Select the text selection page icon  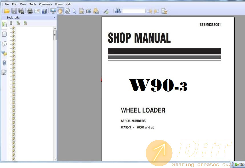click(x=82, y=11)
